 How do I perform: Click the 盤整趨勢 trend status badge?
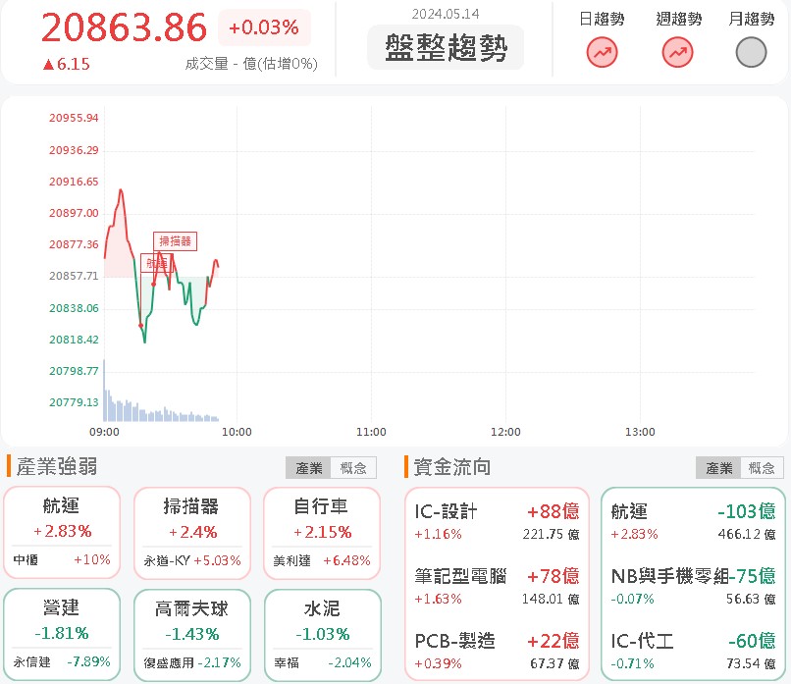446,47
